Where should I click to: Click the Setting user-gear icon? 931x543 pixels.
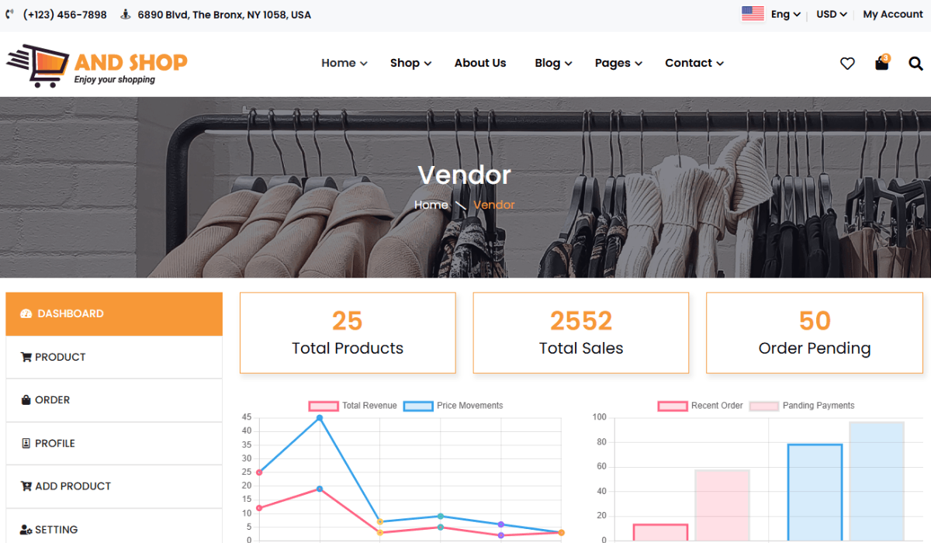point(26,530)
